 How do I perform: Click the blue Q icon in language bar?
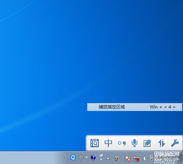(73, 157)
